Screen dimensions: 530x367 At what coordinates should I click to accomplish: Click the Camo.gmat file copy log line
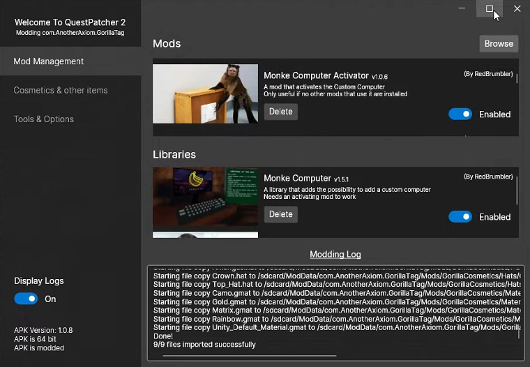pos(337,293)
